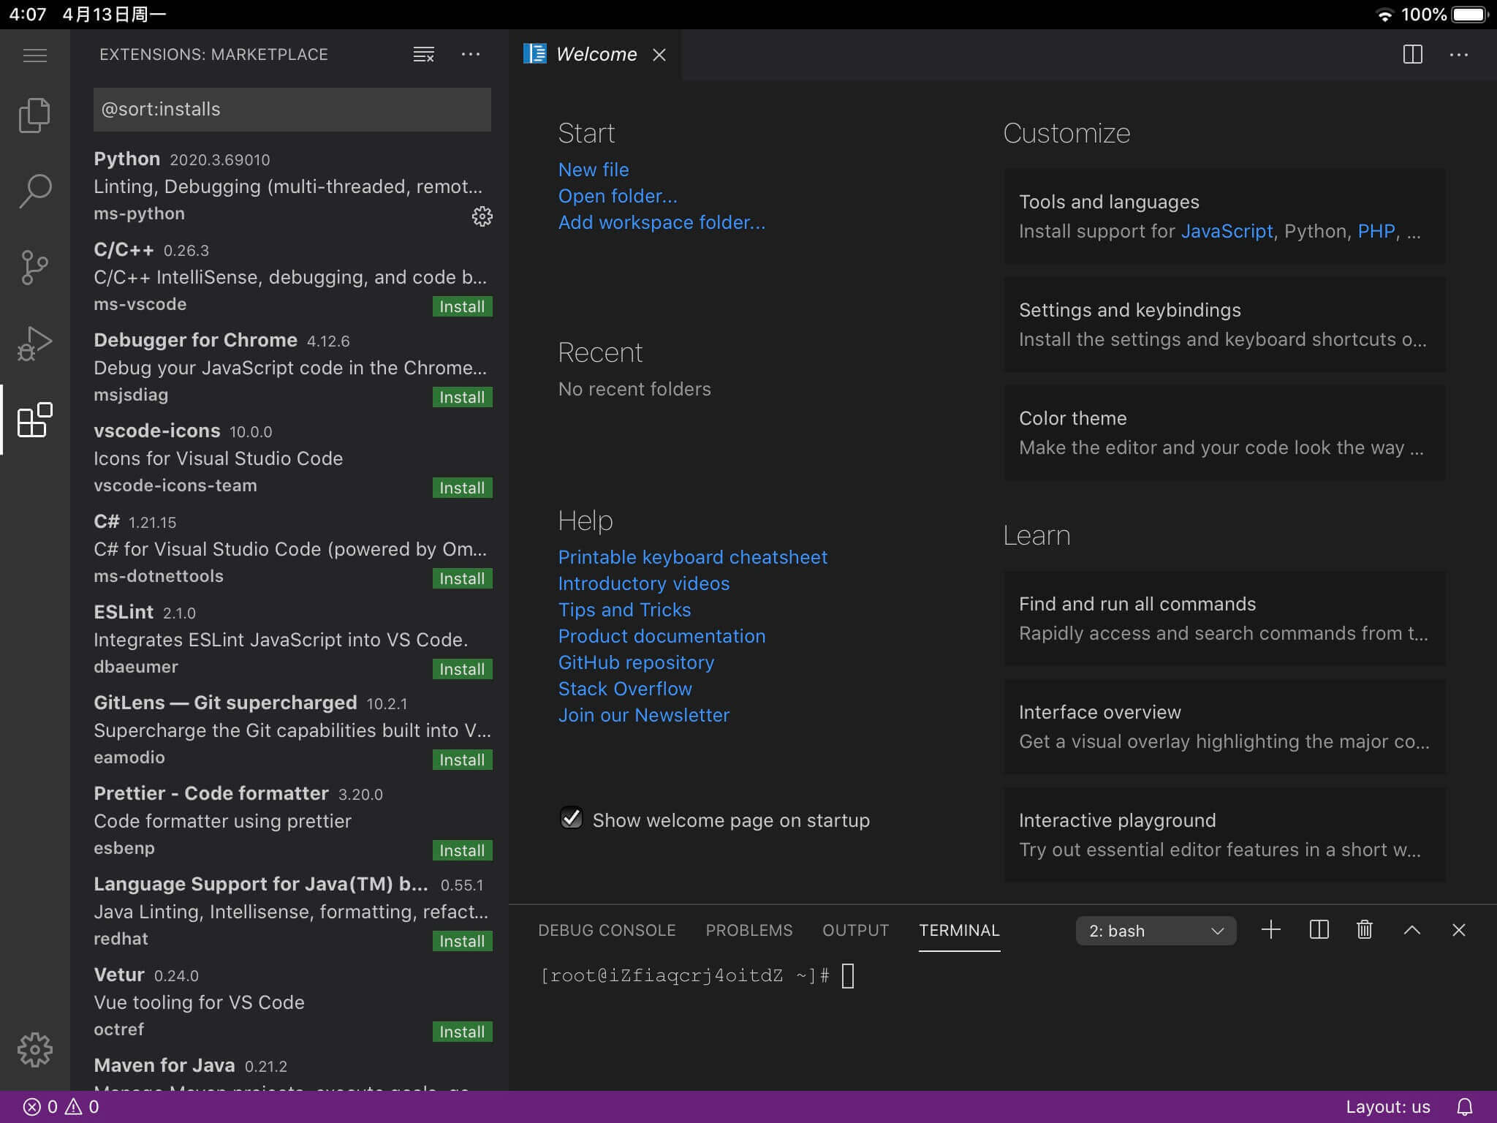Click the Open folder link
Image resolution: width=1497 pixels, height=1123 pixels.
[618, 196]
